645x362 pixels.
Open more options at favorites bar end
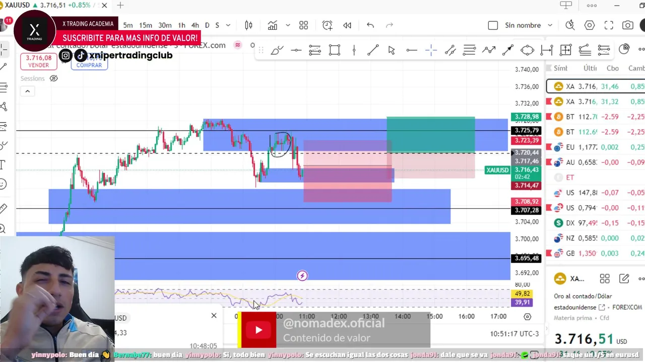click(641, 49)
